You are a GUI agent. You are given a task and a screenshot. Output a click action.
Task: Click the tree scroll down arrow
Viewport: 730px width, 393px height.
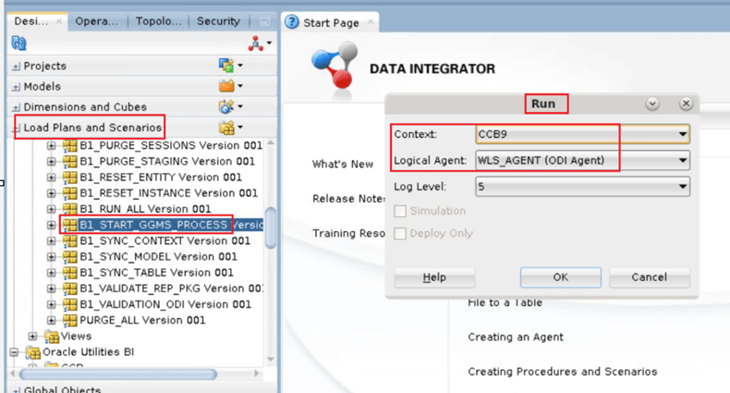point(271,360)
